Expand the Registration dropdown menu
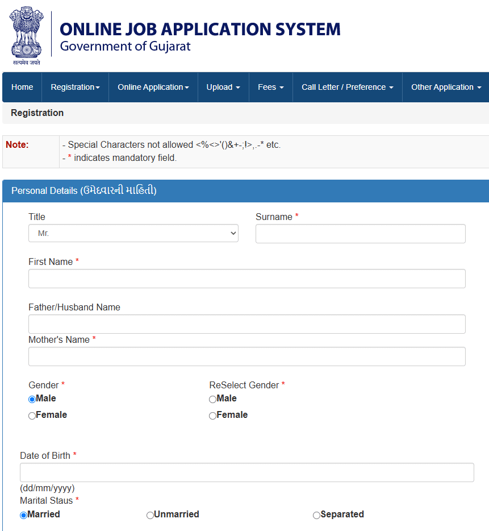 point(75,87)
